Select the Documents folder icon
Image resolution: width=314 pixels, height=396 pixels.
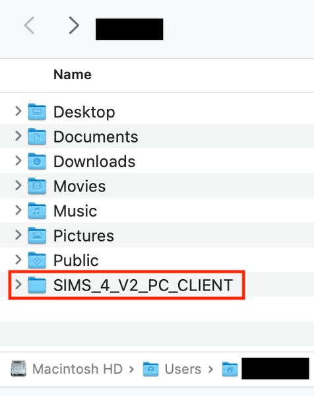[37, 136]
